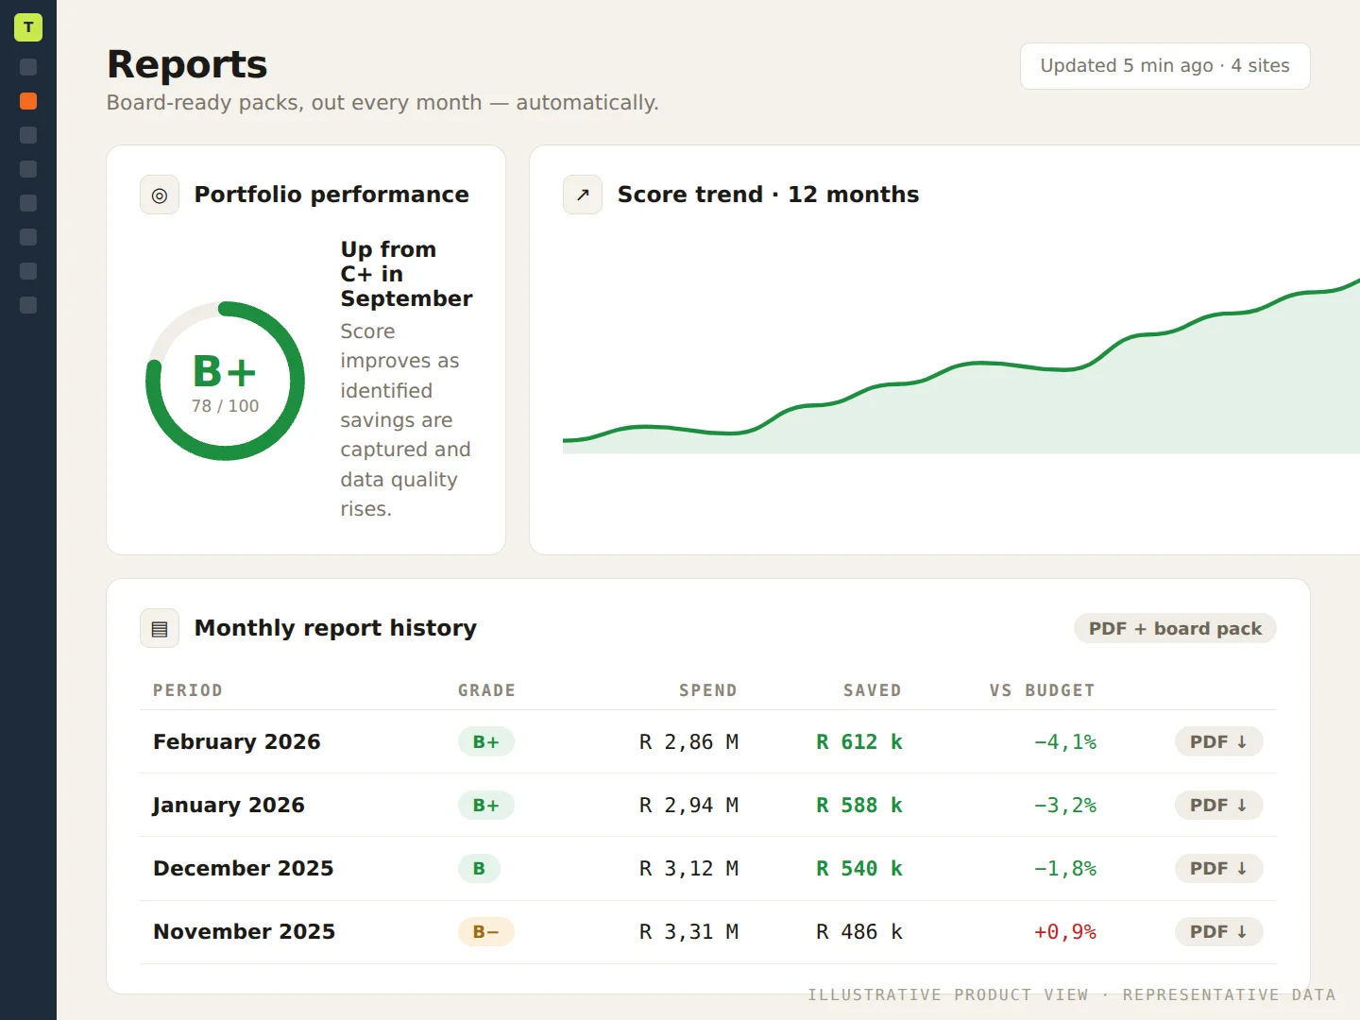The height and width of the screenshot is (1020, 1360).
Task: Click the −3,2% vs budget value
Action: (1065, 806)
